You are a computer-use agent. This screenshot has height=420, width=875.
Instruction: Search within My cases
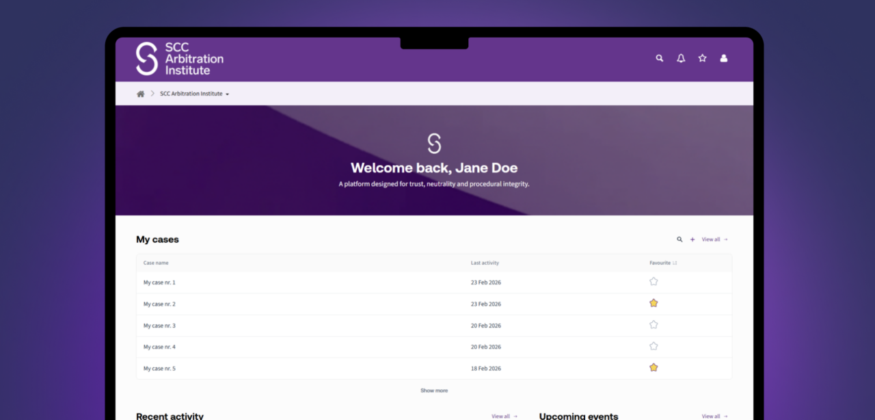pos(679,239)
